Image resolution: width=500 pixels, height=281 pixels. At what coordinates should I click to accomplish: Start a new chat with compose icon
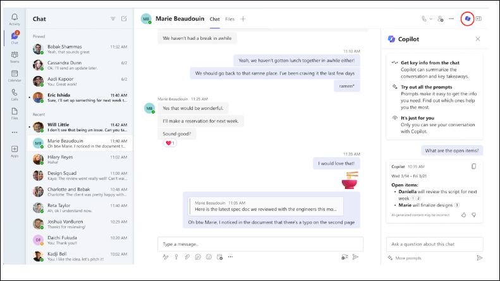[x=124, y=19]
